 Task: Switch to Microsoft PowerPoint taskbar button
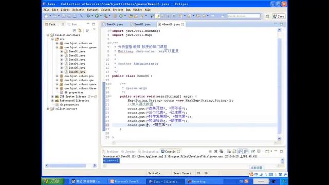click(127, 181)
